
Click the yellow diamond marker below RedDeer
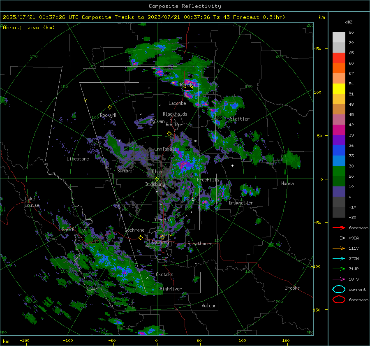169,134
